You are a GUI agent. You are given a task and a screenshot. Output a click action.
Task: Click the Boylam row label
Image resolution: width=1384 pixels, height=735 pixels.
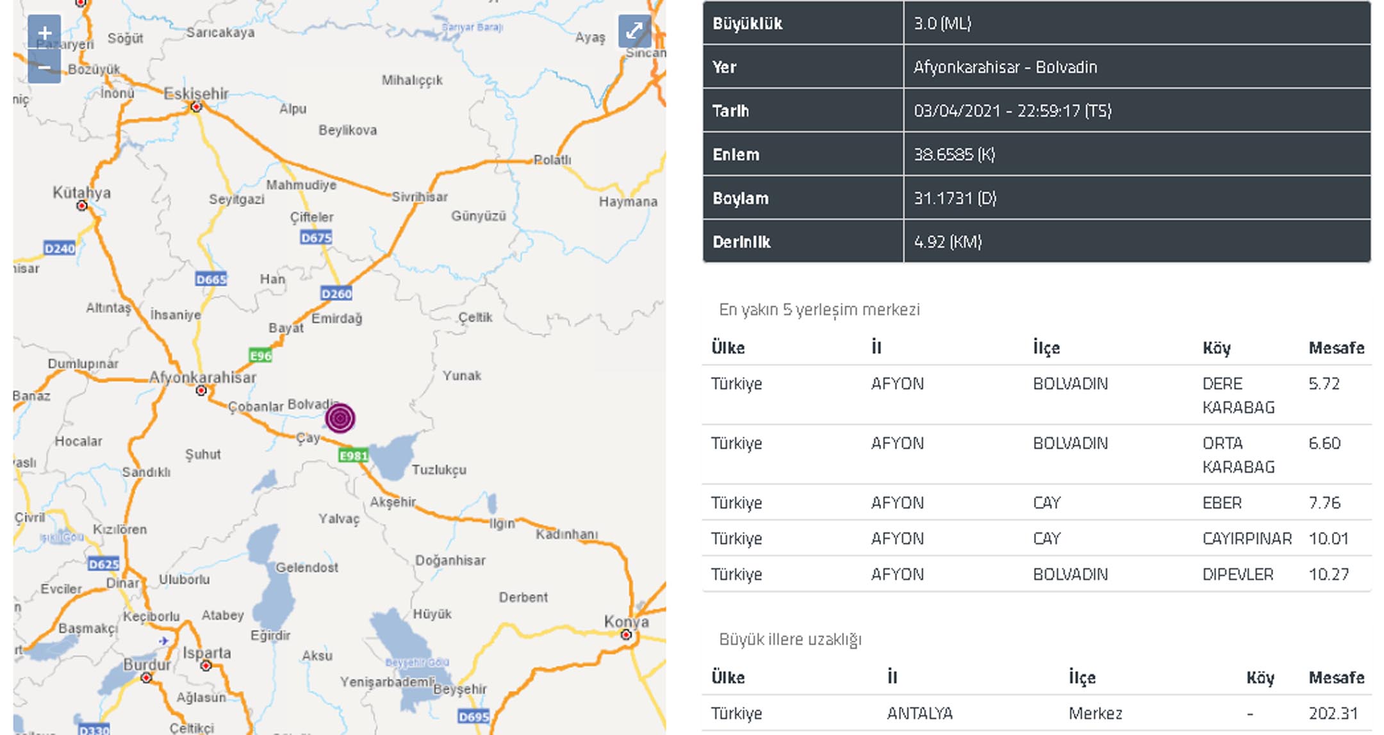(740, 198)
